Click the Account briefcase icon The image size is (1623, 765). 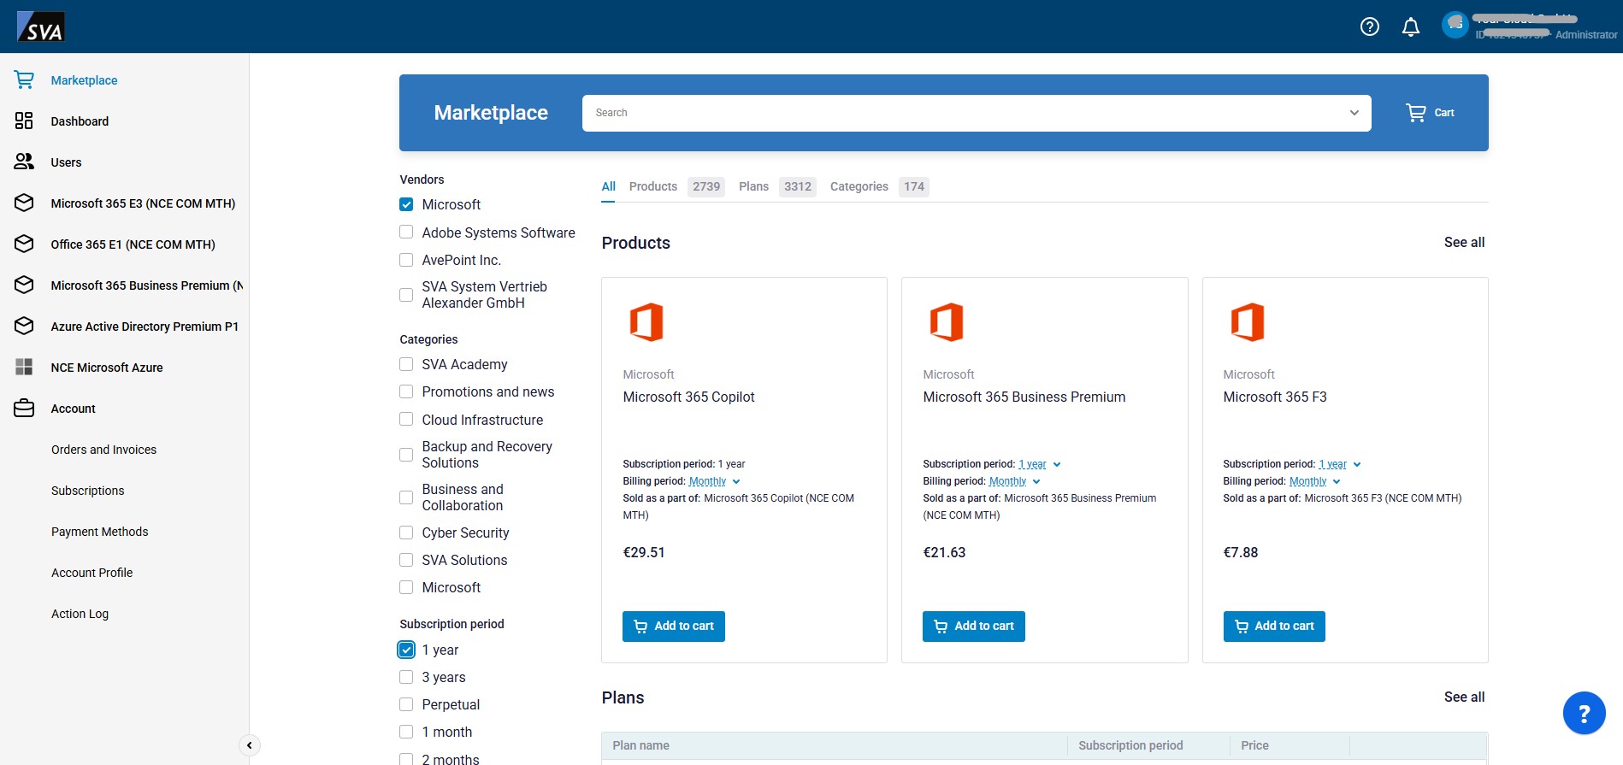click(24, 409)
